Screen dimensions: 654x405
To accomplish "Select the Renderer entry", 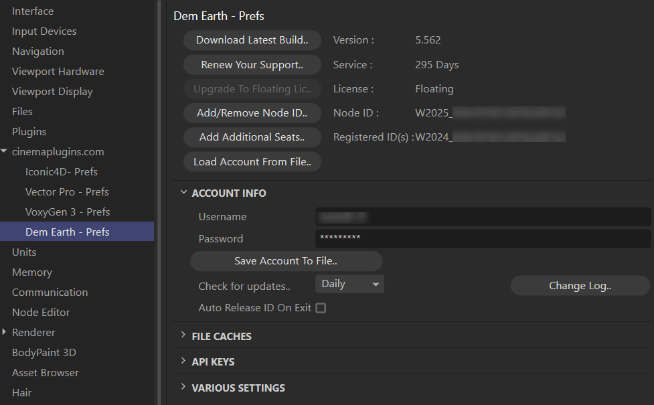I will [33, 333].
